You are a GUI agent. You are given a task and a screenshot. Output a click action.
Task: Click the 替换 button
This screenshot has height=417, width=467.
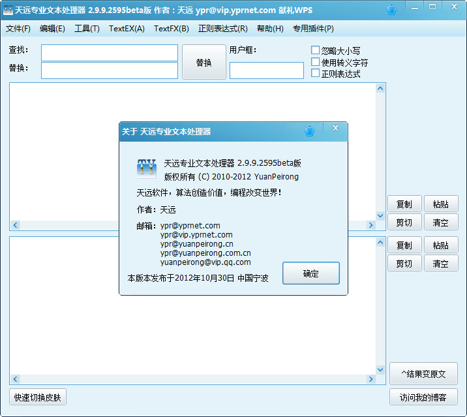tap(204, 62)
